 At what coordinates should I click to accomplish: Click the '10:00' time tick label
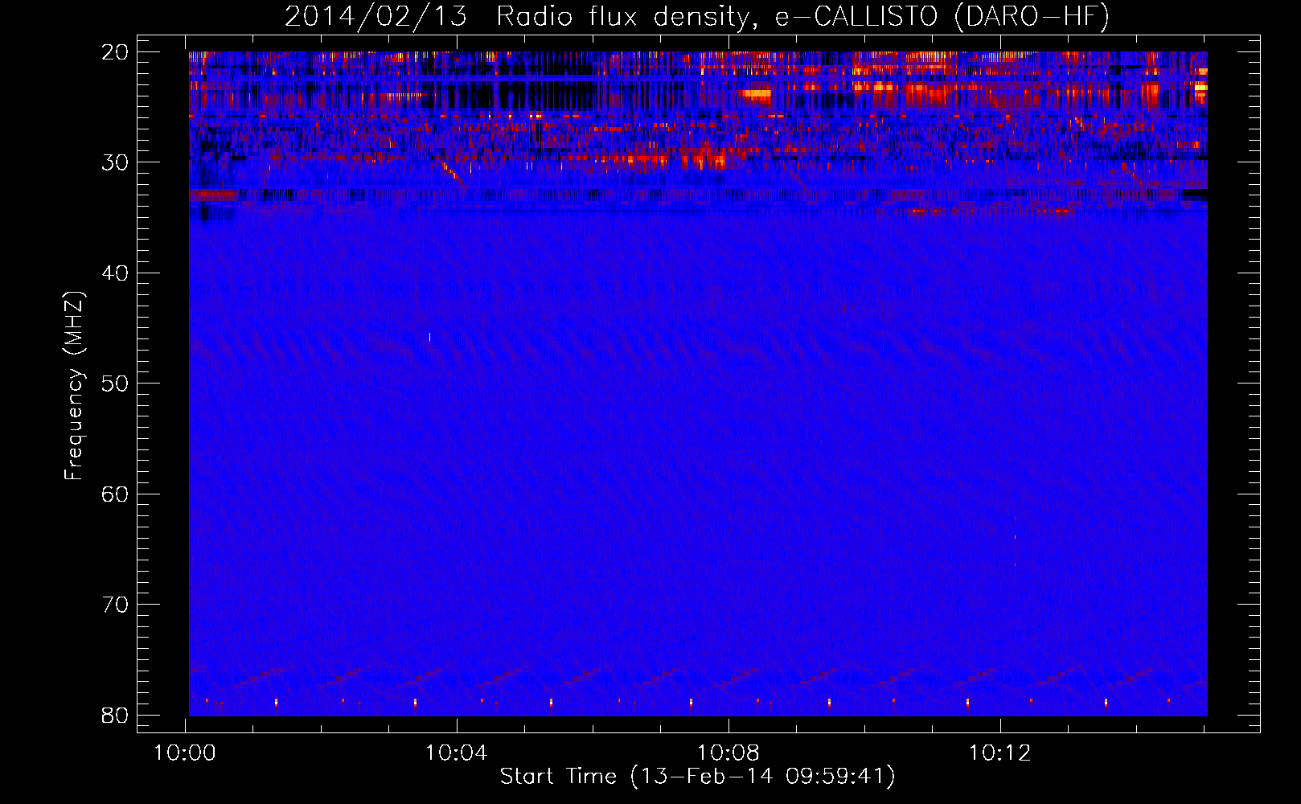tap(185, 753)
